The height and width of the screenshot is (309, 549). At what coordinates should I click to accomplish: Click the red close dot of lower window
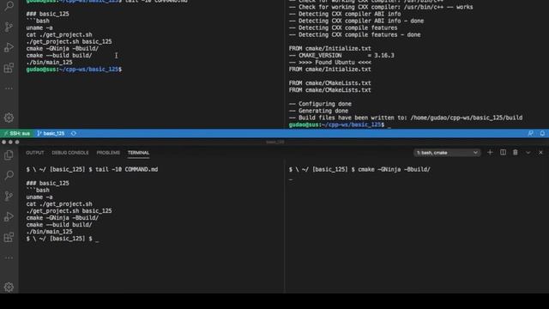click(3, 142)
